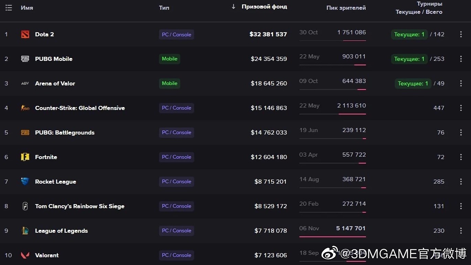
Task: Click the Dota 2 peak viewers bar
Action: click(x=333, y=41)
